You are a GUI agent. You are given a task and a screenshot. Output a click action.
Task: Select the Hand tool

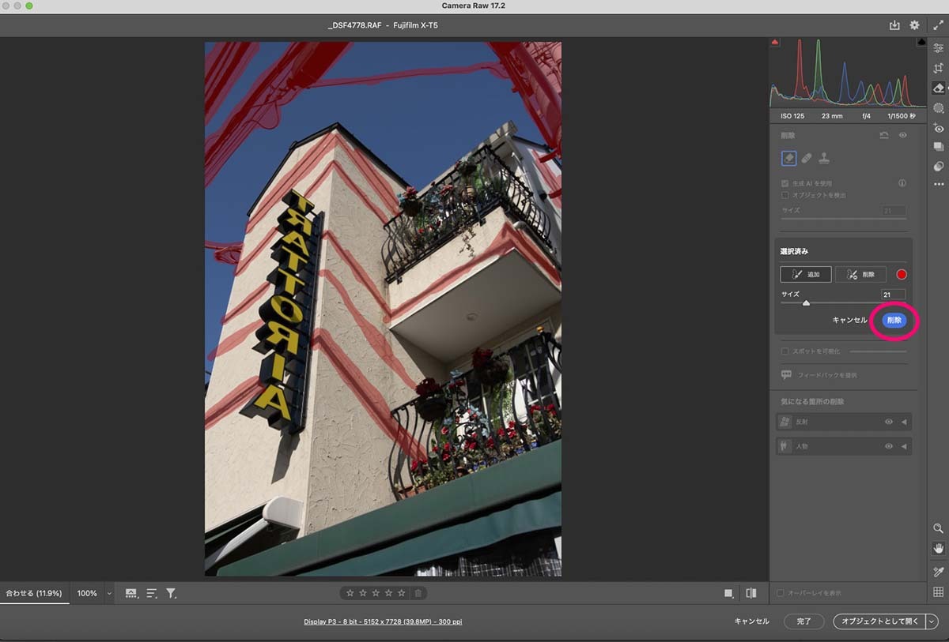[x=939, y=548]
